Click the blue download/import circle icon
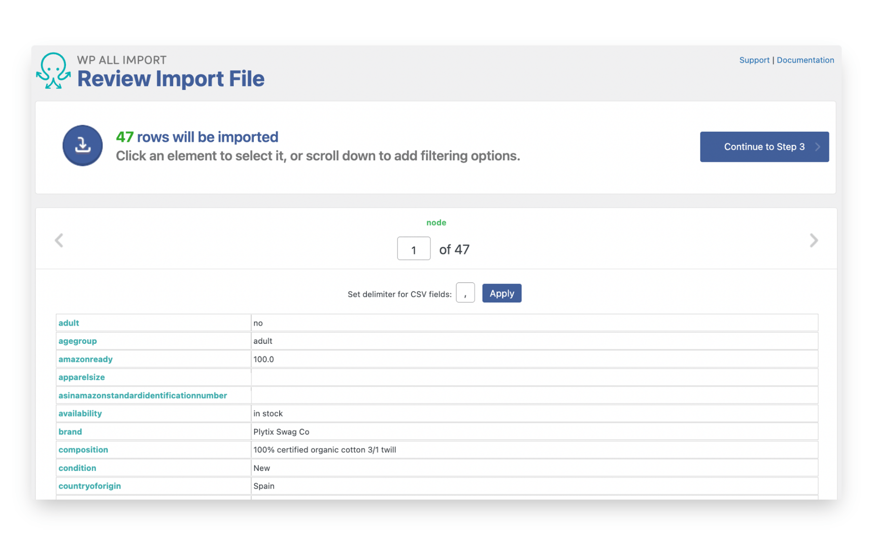 coord(82,146)
